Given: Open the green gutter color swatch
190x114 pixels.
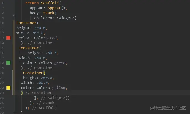Looking at the screenshot, I should click(8, 63).
